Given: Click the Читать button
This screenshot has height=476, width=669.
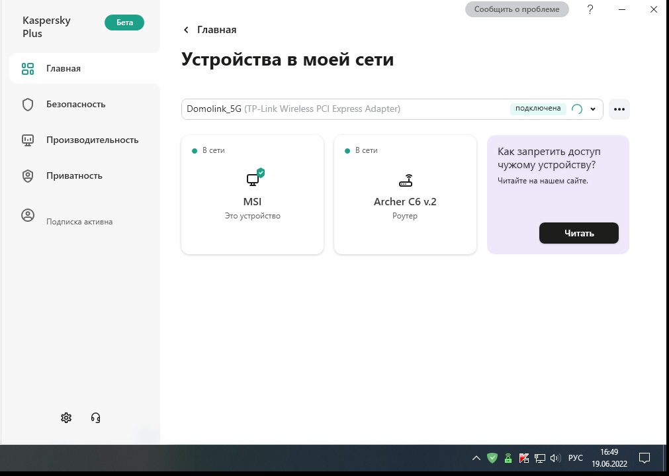Looking at the screenshot, I should pyautogui.click(x=579, y=233).
